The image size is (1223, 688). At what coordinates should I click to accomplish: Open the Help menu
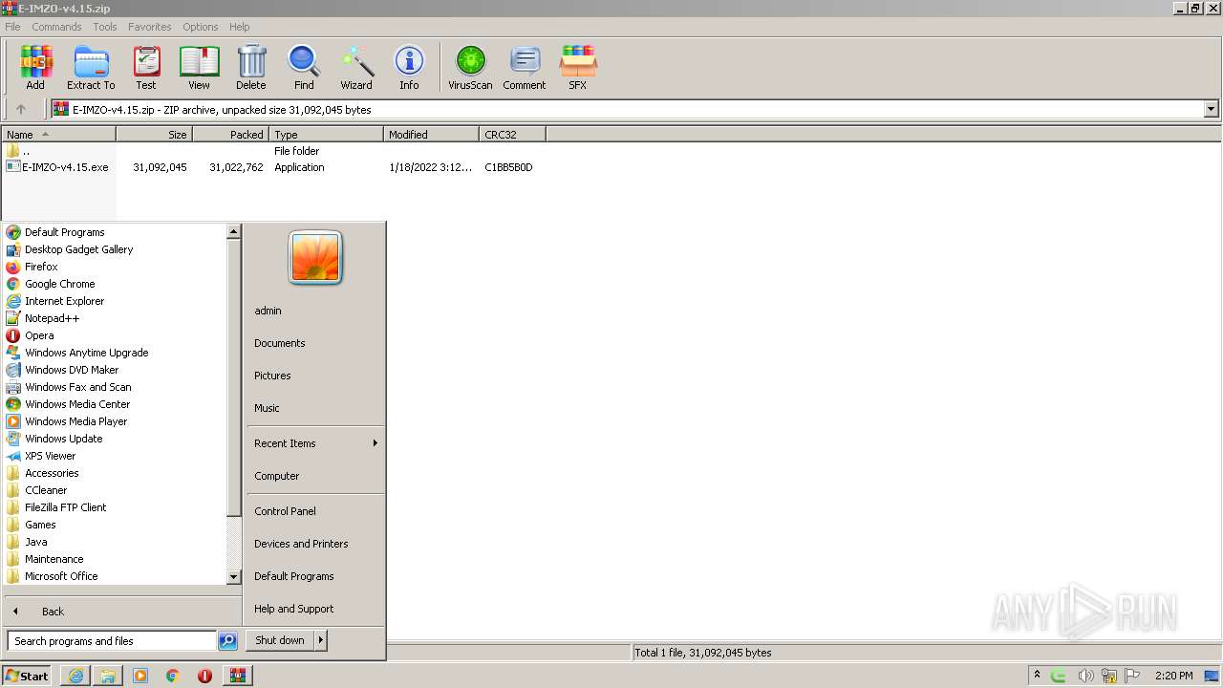(x=240, y=27)
